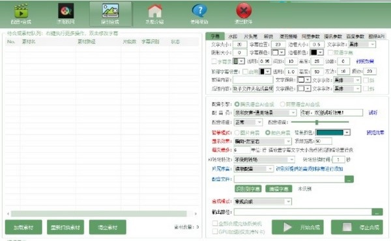The height and width of the screenshot is (241, 391).
Task: Choose the picture background radio option
Action: pos(237,133)
